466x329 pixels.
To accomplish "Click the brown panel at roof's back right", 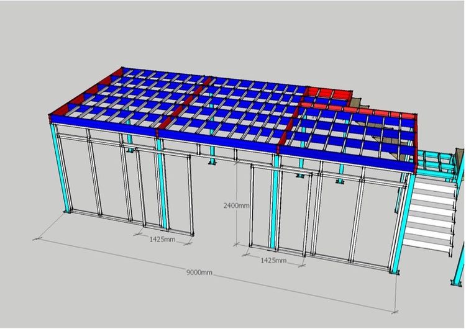I will 357,102.
